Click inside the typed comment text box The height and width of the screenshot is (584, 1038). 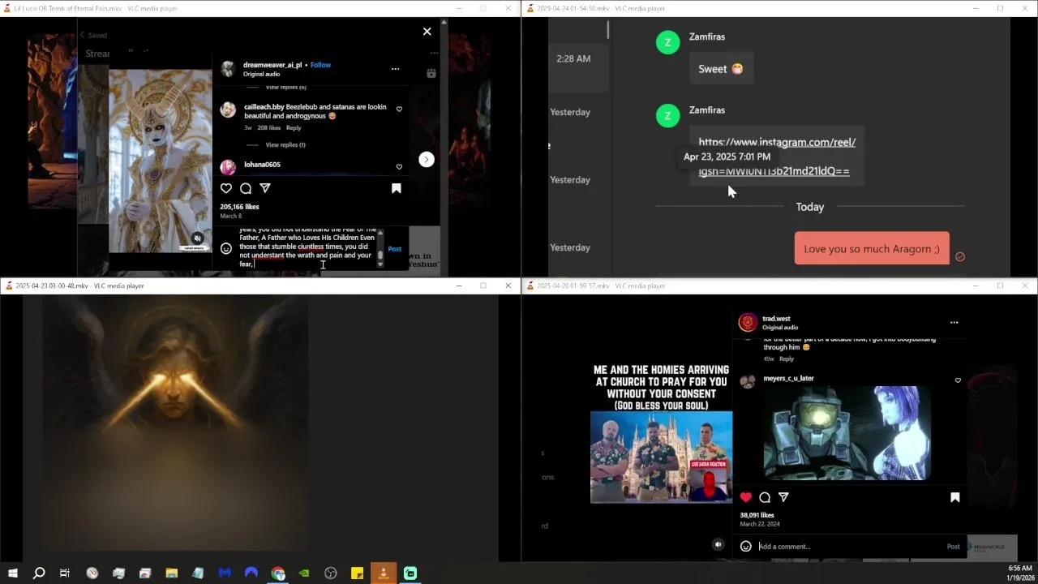pyautogui.click(x=306, y=247)
